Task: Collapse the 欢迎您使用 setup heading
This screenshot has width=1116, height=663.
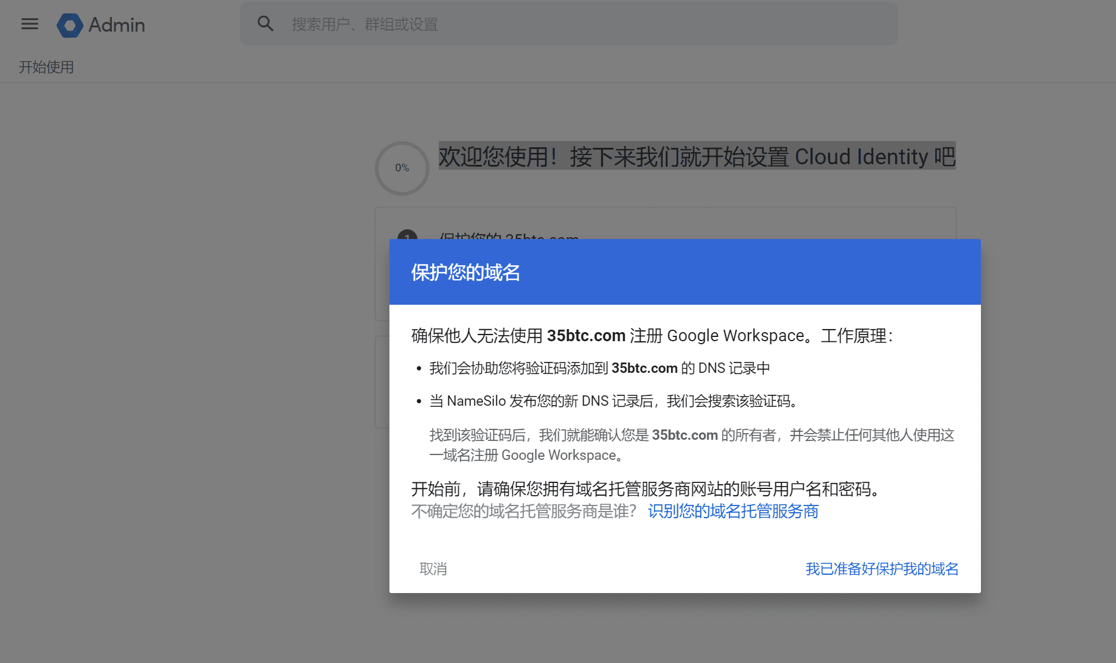Action: (x=697, y=157)
